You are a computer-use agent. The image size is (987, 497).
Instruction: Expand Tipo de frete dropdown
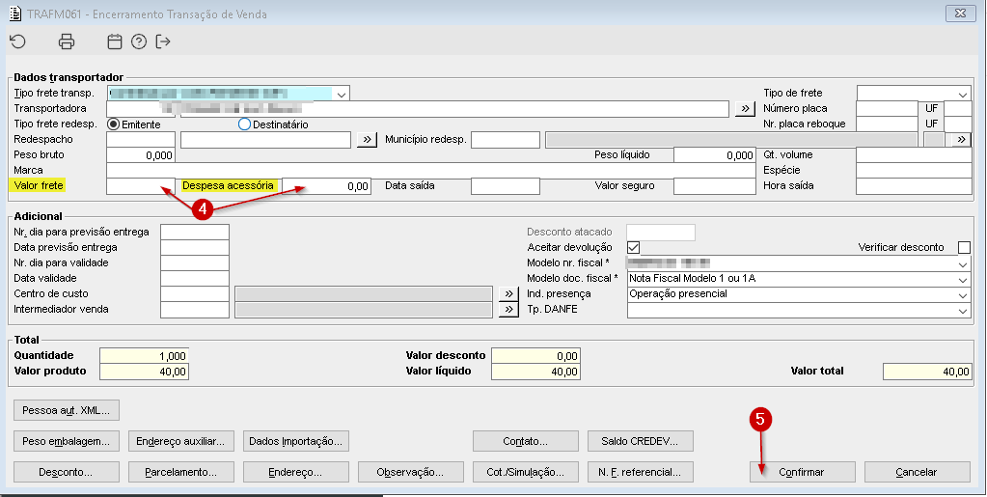point(963,94)
